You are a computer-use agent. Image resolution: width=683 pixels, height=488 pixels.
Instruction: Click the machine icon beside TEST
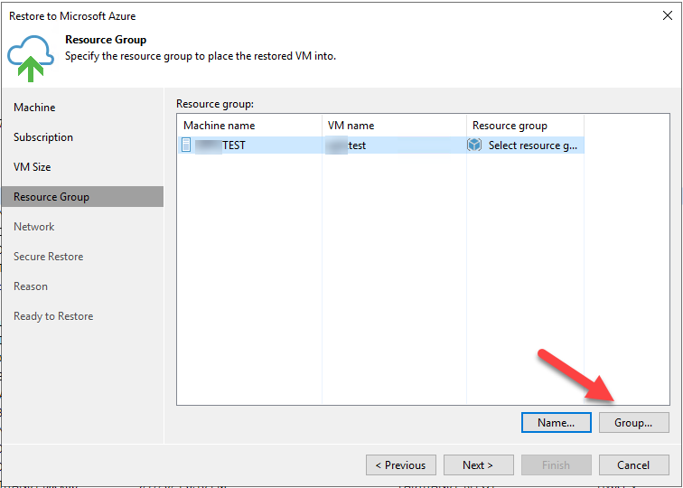point(186,145)
